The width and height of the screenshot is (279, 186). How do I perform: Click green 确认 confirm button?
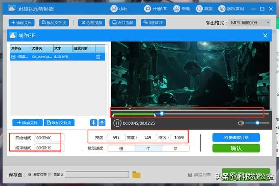(236, 148)
